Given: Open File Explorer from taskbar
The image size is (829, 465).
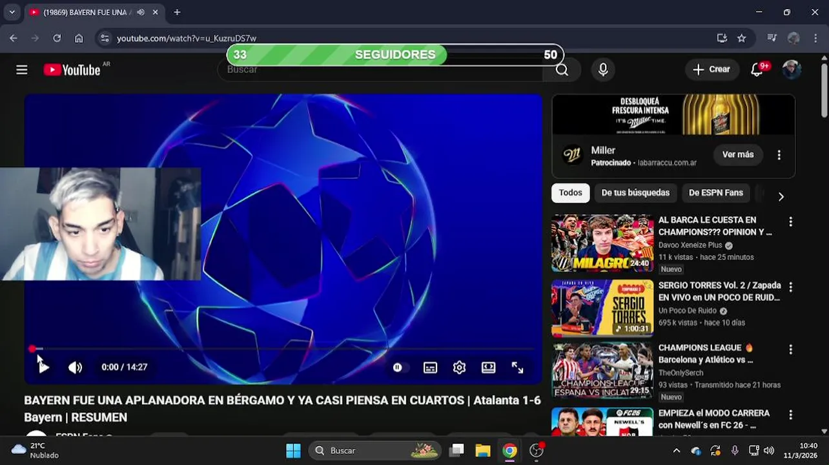Looking at the screenshot, I should pyautogui.click(x=483, y=450).
